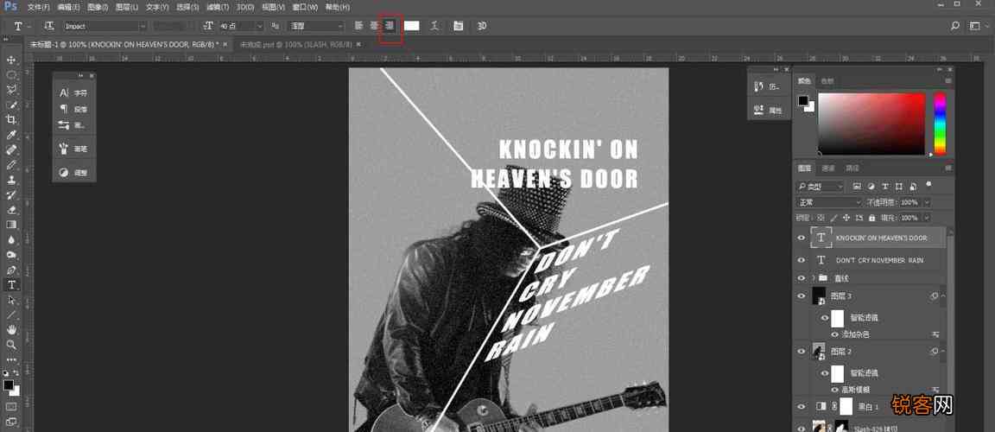Select the Pen tool
Viewport: 995px width, 432px height.
pos(10,270)
